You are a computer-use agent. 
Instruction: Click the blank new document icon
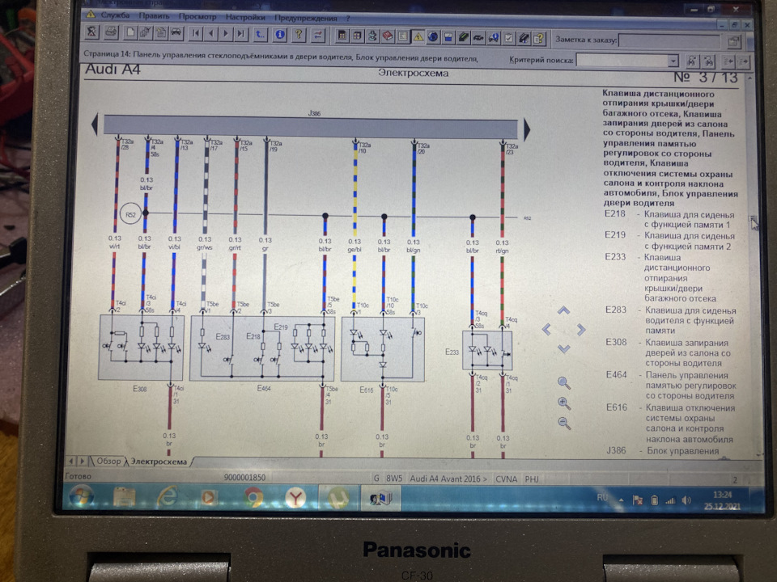click(x=129, y=33)
